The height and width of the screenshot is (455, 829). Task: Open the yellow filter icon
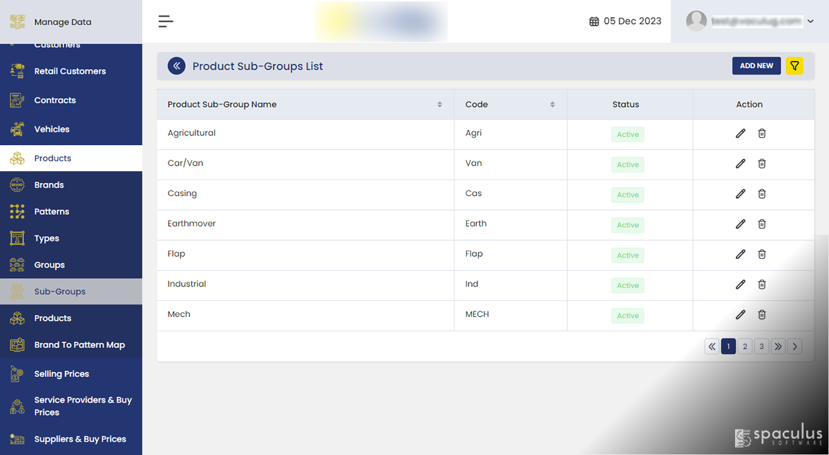point(794,66)
